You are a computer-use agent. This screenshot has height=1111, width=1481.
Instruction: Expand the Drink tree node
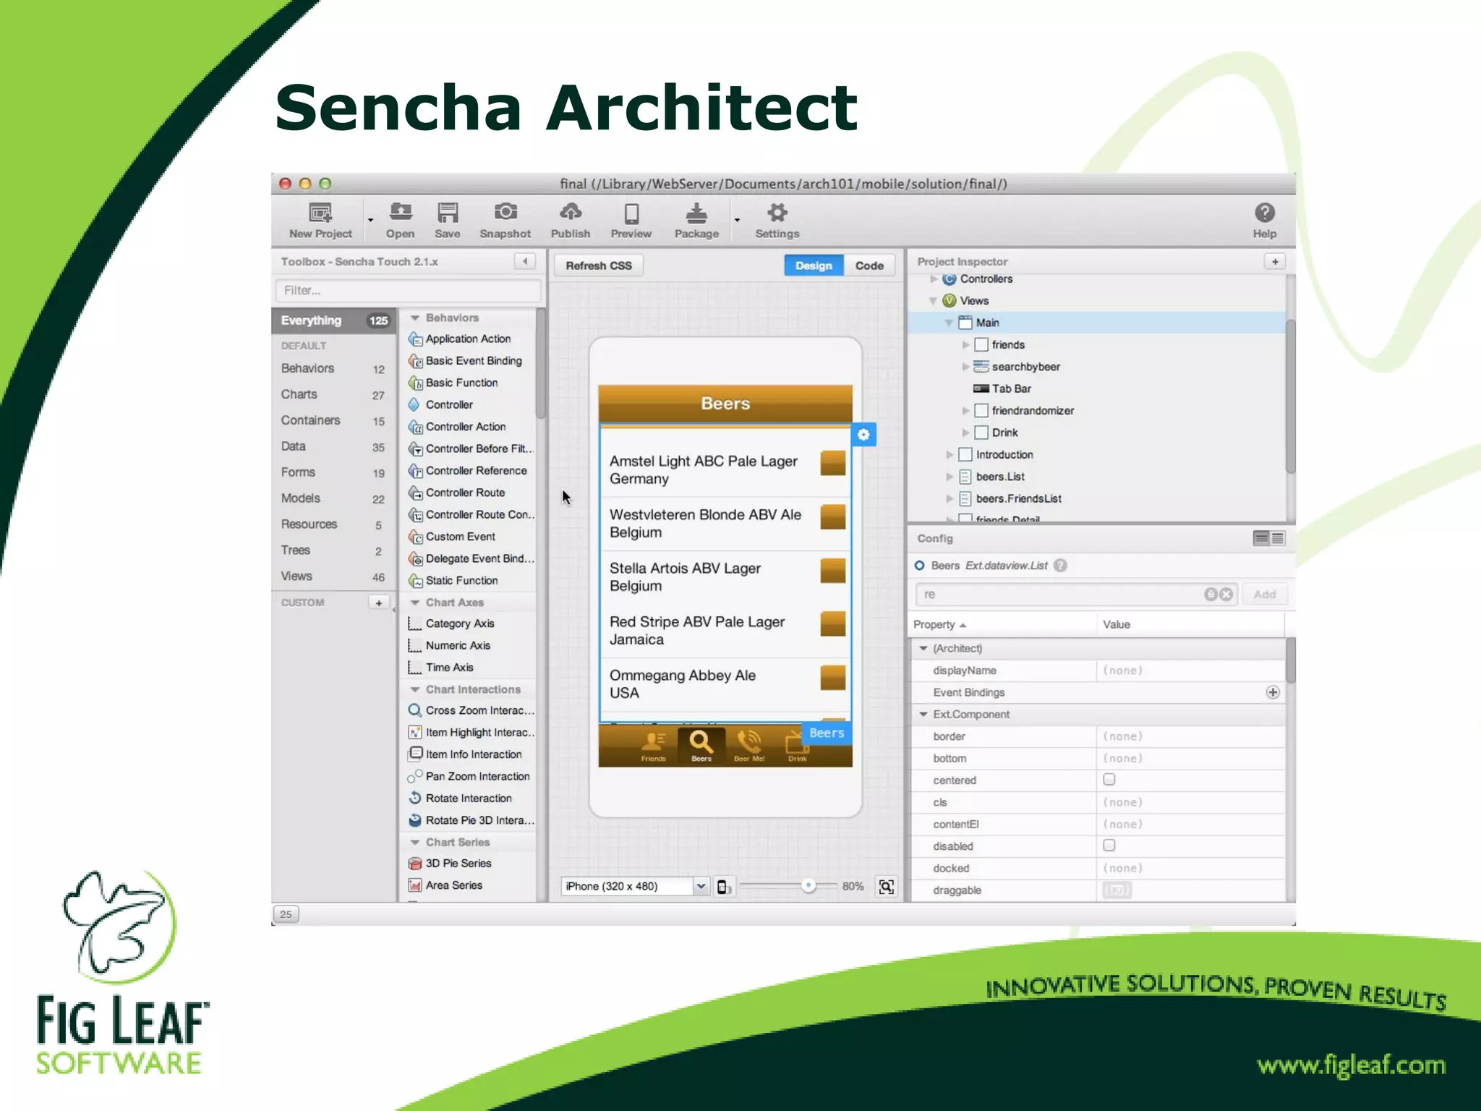click(x=965, y=433)
